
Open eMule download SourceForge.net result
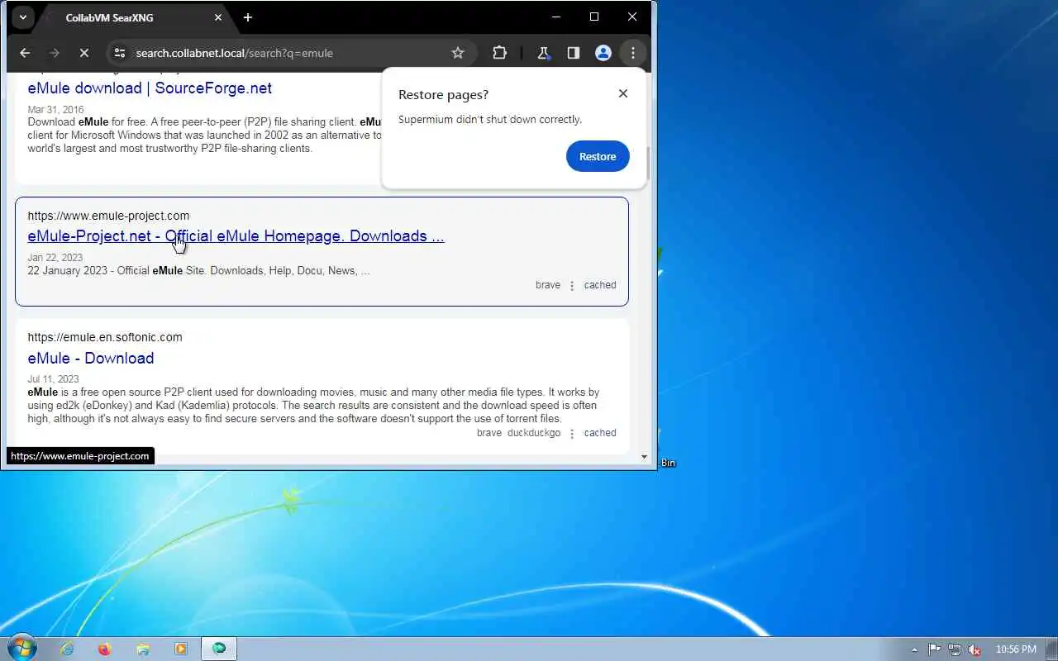150,88
